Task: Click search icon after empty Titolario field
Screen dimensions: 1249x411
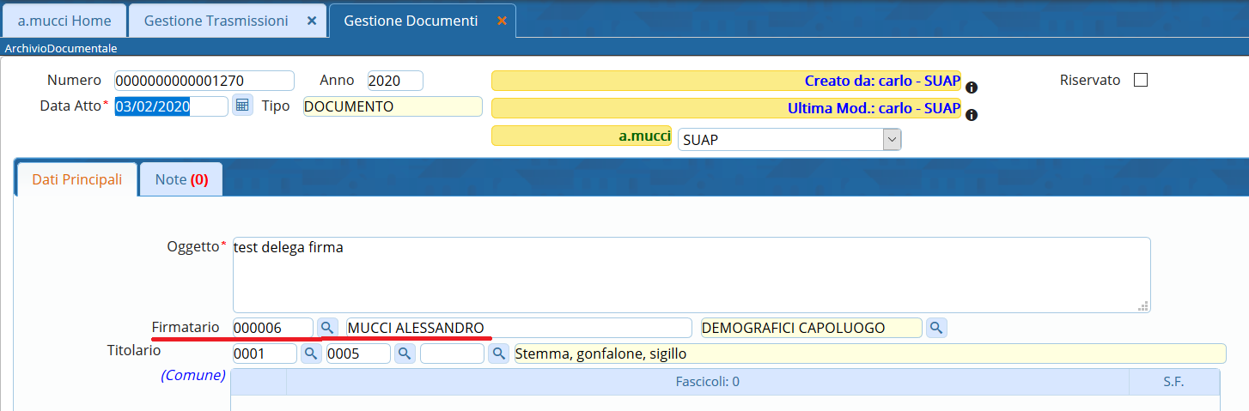Action: click(498, 354)
